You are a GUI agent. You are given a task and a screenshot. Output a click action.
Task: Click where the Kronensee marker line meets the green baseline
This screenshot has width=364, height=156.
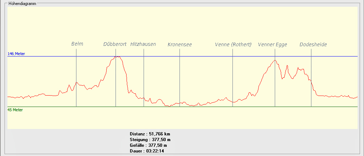coord(180,107)
